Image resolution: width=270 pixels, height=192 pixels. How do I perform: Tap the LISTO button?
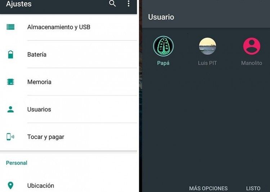pos(253,188)
